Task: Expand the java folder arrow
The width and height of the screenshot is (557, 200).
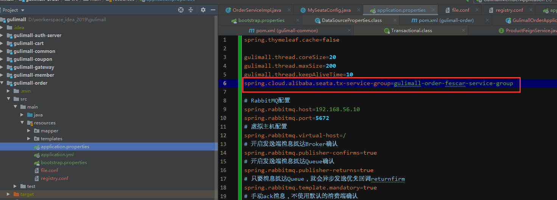Action: [x=22, y=115]
